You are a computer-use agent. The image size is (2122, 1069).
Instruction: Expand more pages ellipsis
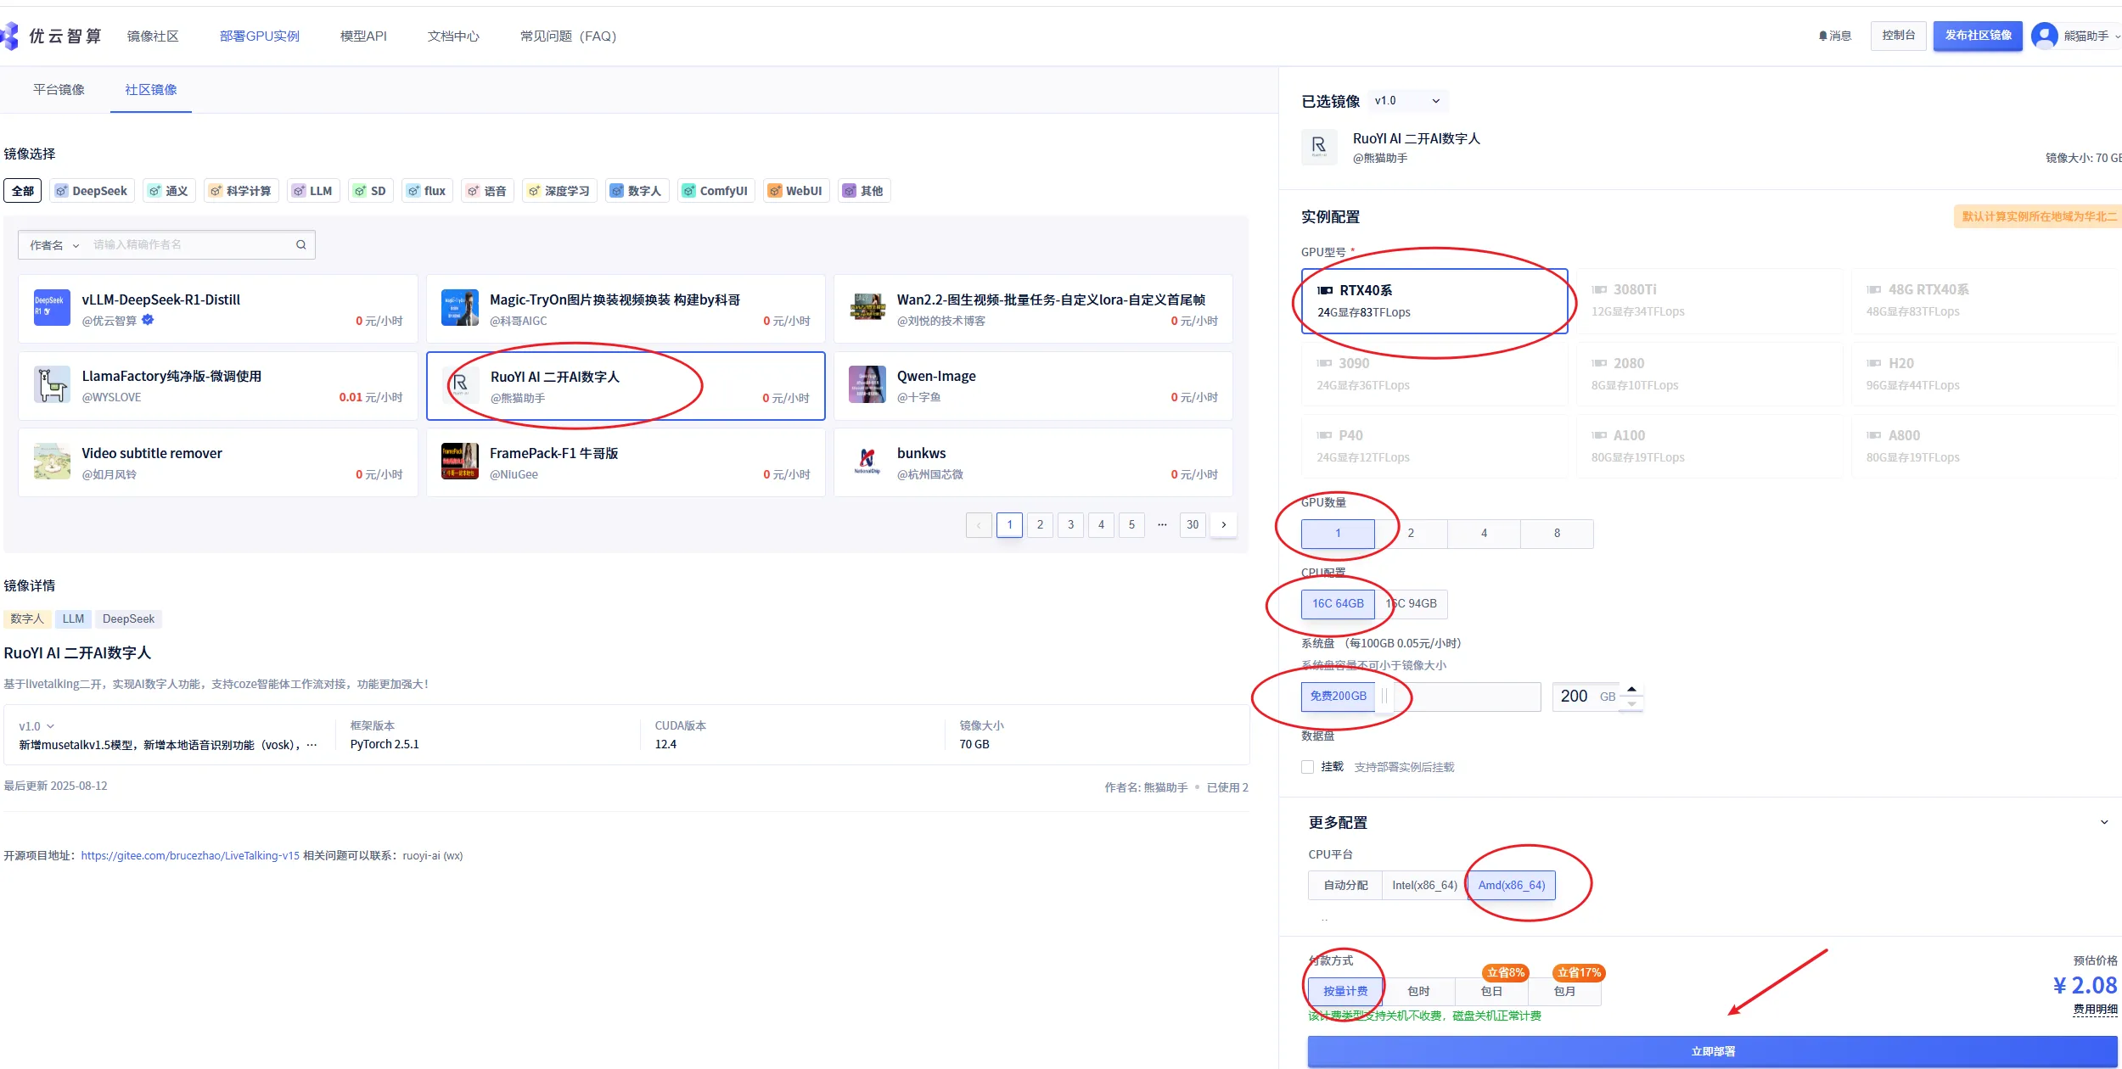[x=1162, y=525]
